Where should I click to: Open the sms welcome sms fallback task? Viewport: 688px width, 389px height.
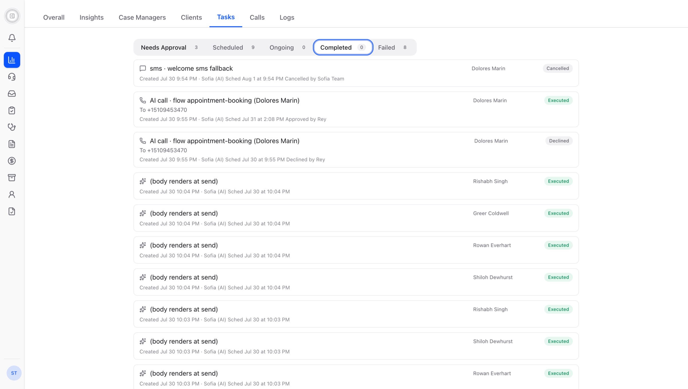(356, 73)
